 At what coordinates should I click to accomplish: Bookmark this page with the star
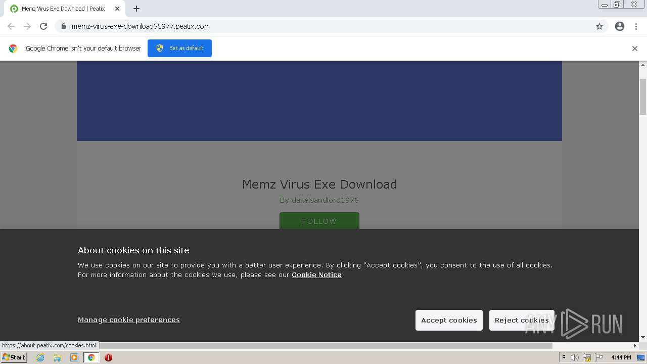pyautogui.click(x=599, y=26)
